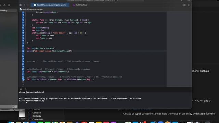Click the 'static func ==' declaration line
219x123 pixels.
pos(60,20)
